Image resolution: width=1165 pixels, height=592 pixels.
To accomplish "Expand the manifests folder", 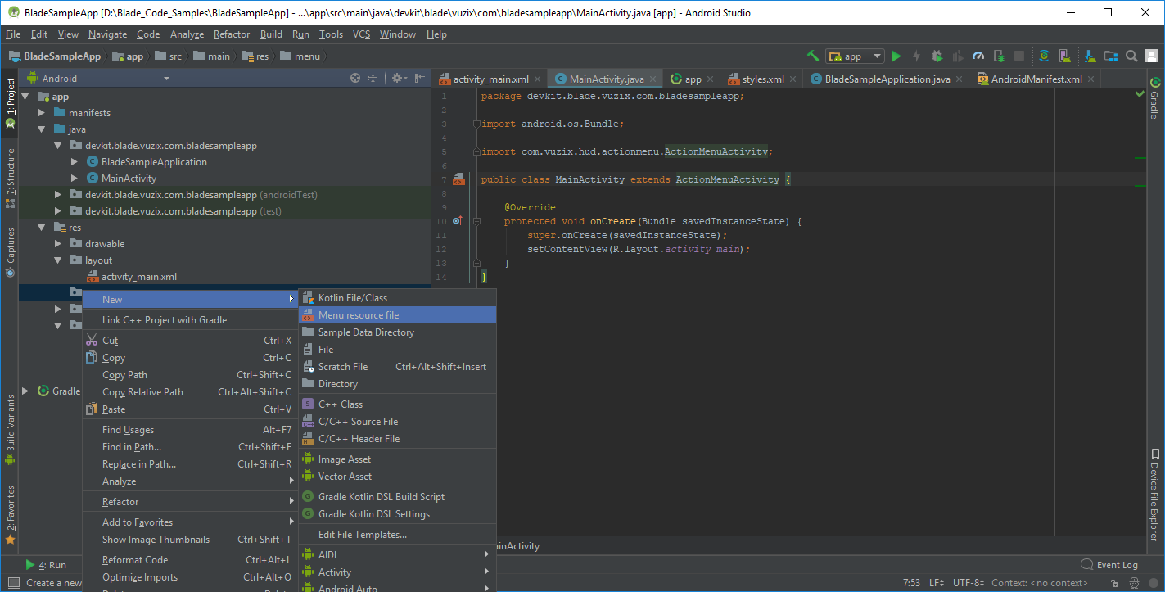I will (42, 113).
